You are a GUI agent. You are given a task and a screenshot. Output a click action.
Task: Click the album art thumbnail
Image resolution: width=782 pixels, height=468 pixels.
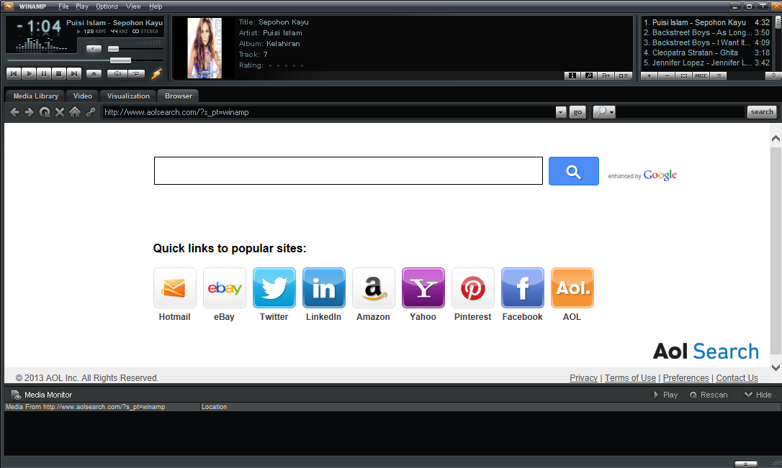click(x=205, y=47)
